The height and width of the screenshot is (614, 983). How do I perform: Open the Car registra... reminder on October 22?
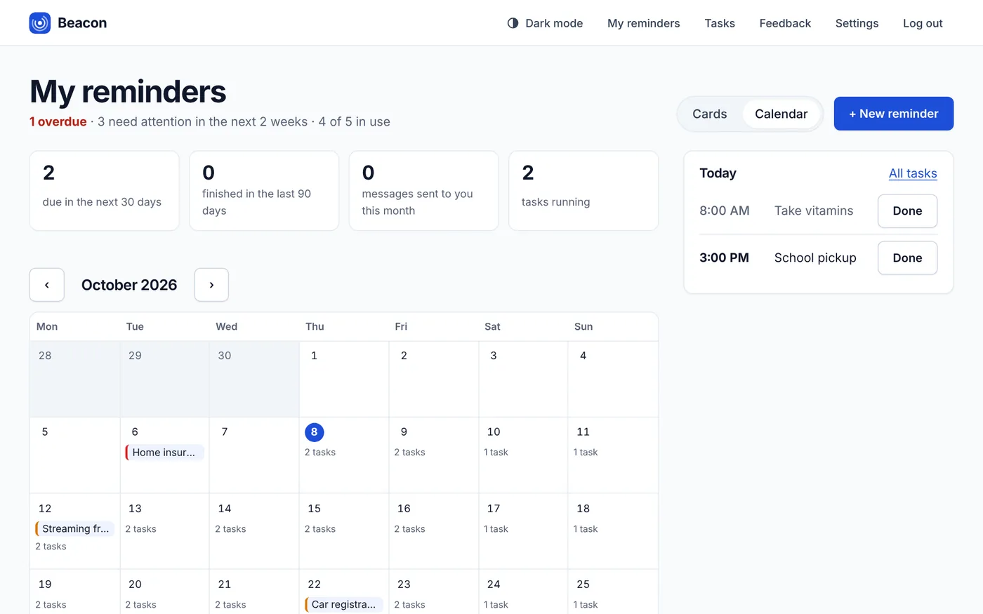(343, 604)
